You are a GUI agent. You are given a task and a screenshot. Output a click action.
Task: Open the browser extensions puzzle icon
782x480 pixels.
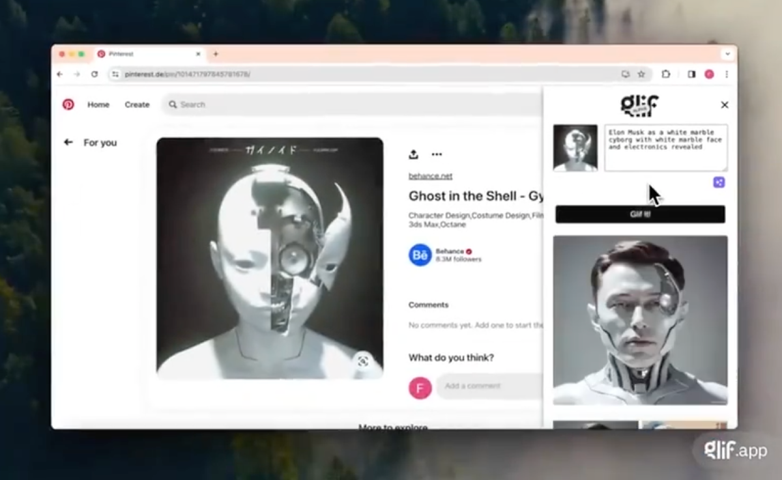point(666,74)
